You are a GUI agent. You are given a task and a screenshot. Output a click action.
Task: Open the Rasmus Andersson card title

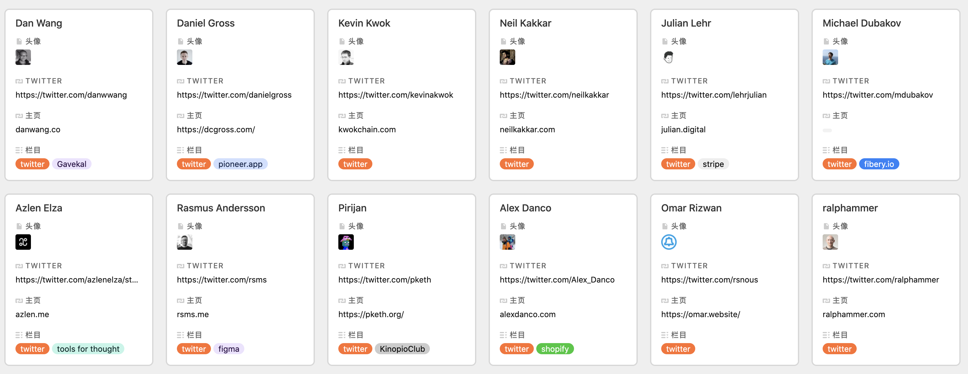(221, 208)
